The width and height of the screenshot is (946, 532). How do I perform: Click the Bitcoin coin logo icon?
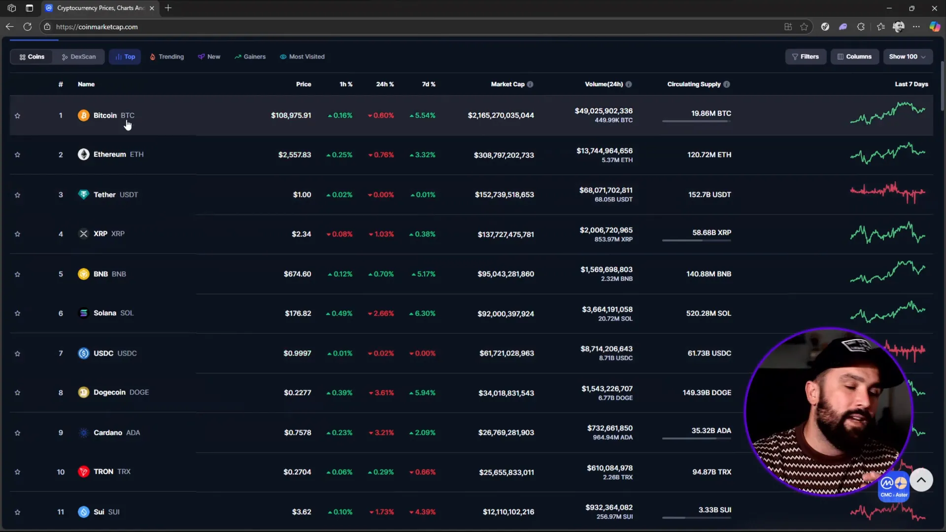(83, 115)
